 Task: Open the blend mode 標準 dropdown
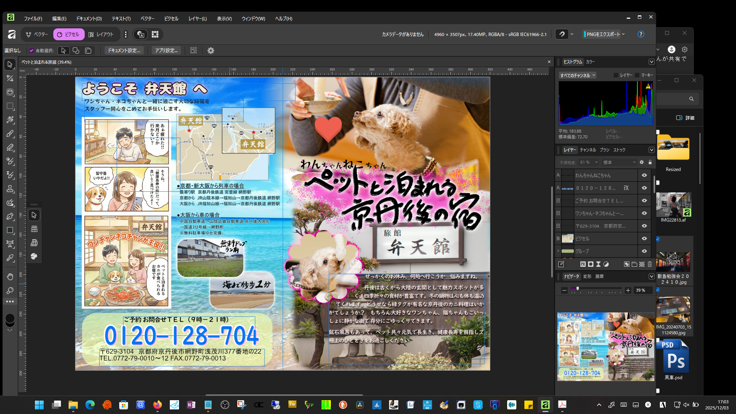point(619,163)
